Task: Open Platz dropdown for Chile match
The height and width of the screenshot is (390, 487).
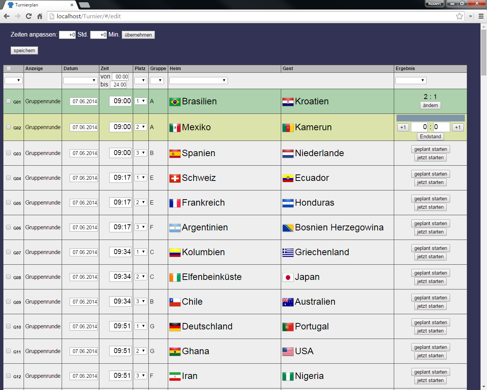Action: 141,301
